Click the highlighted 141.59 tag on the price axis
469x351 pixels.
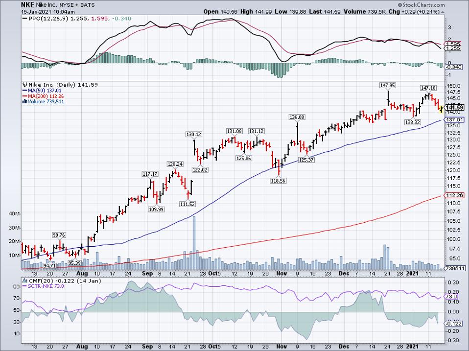click(454, 108)
